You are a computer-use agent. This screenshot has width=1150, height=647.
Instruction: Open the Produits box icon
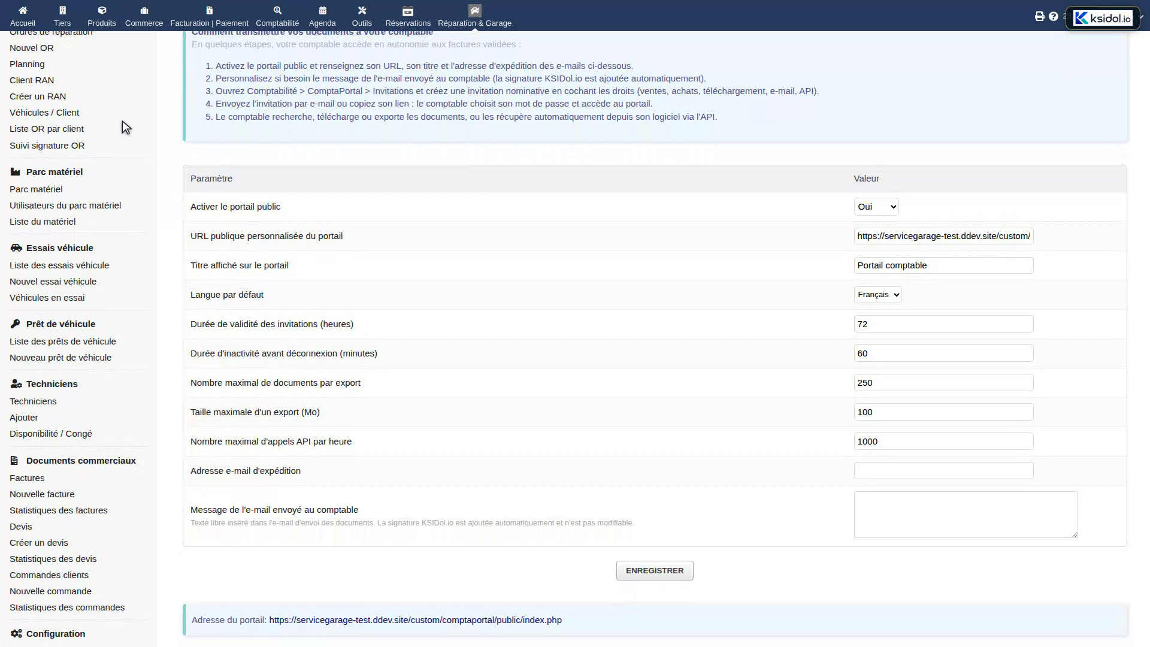tap(102, 10)
